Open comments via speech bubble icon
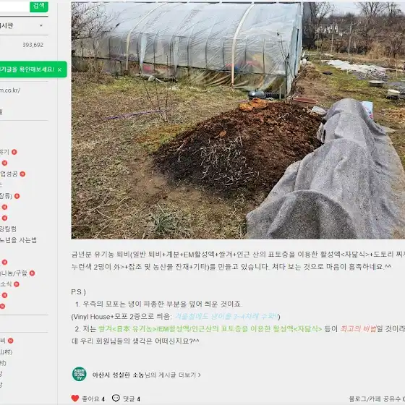The width and height of the screenshot is (405, 405). 116,398
